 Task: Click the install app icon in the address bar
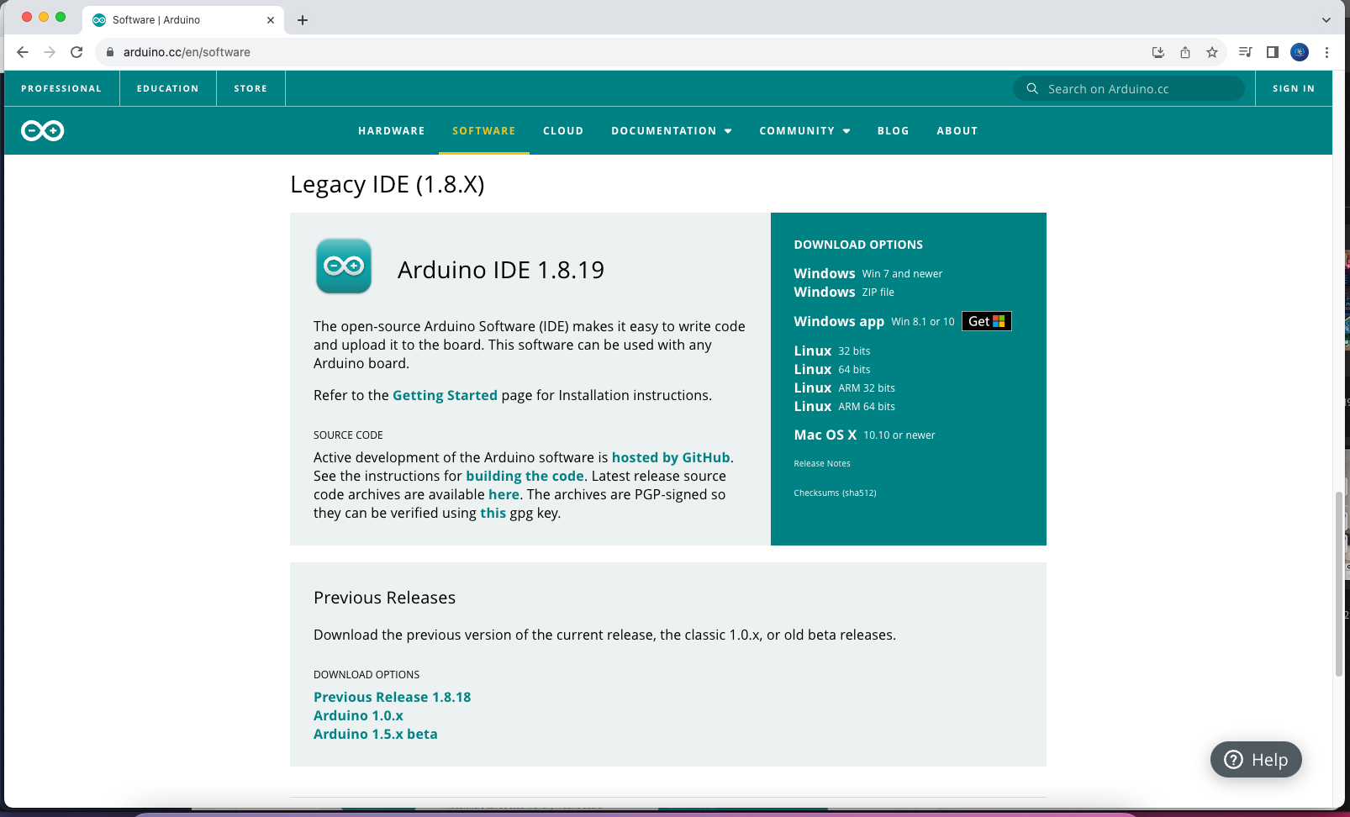(1158, 52)
